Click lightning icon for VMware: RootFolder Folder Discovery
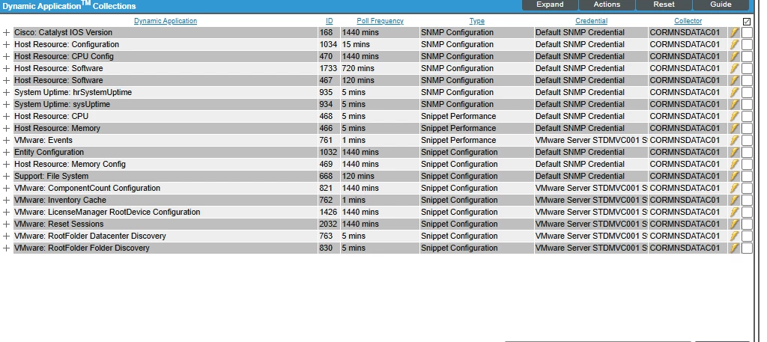Screen dimensions: 767x342 (x=734, y=248)
